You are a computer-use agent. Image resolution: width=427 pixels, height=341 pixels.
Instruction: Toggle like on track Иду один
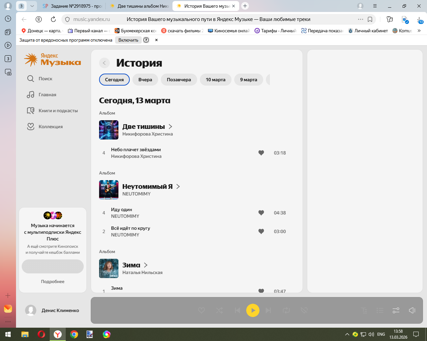(x=261, y=213)
